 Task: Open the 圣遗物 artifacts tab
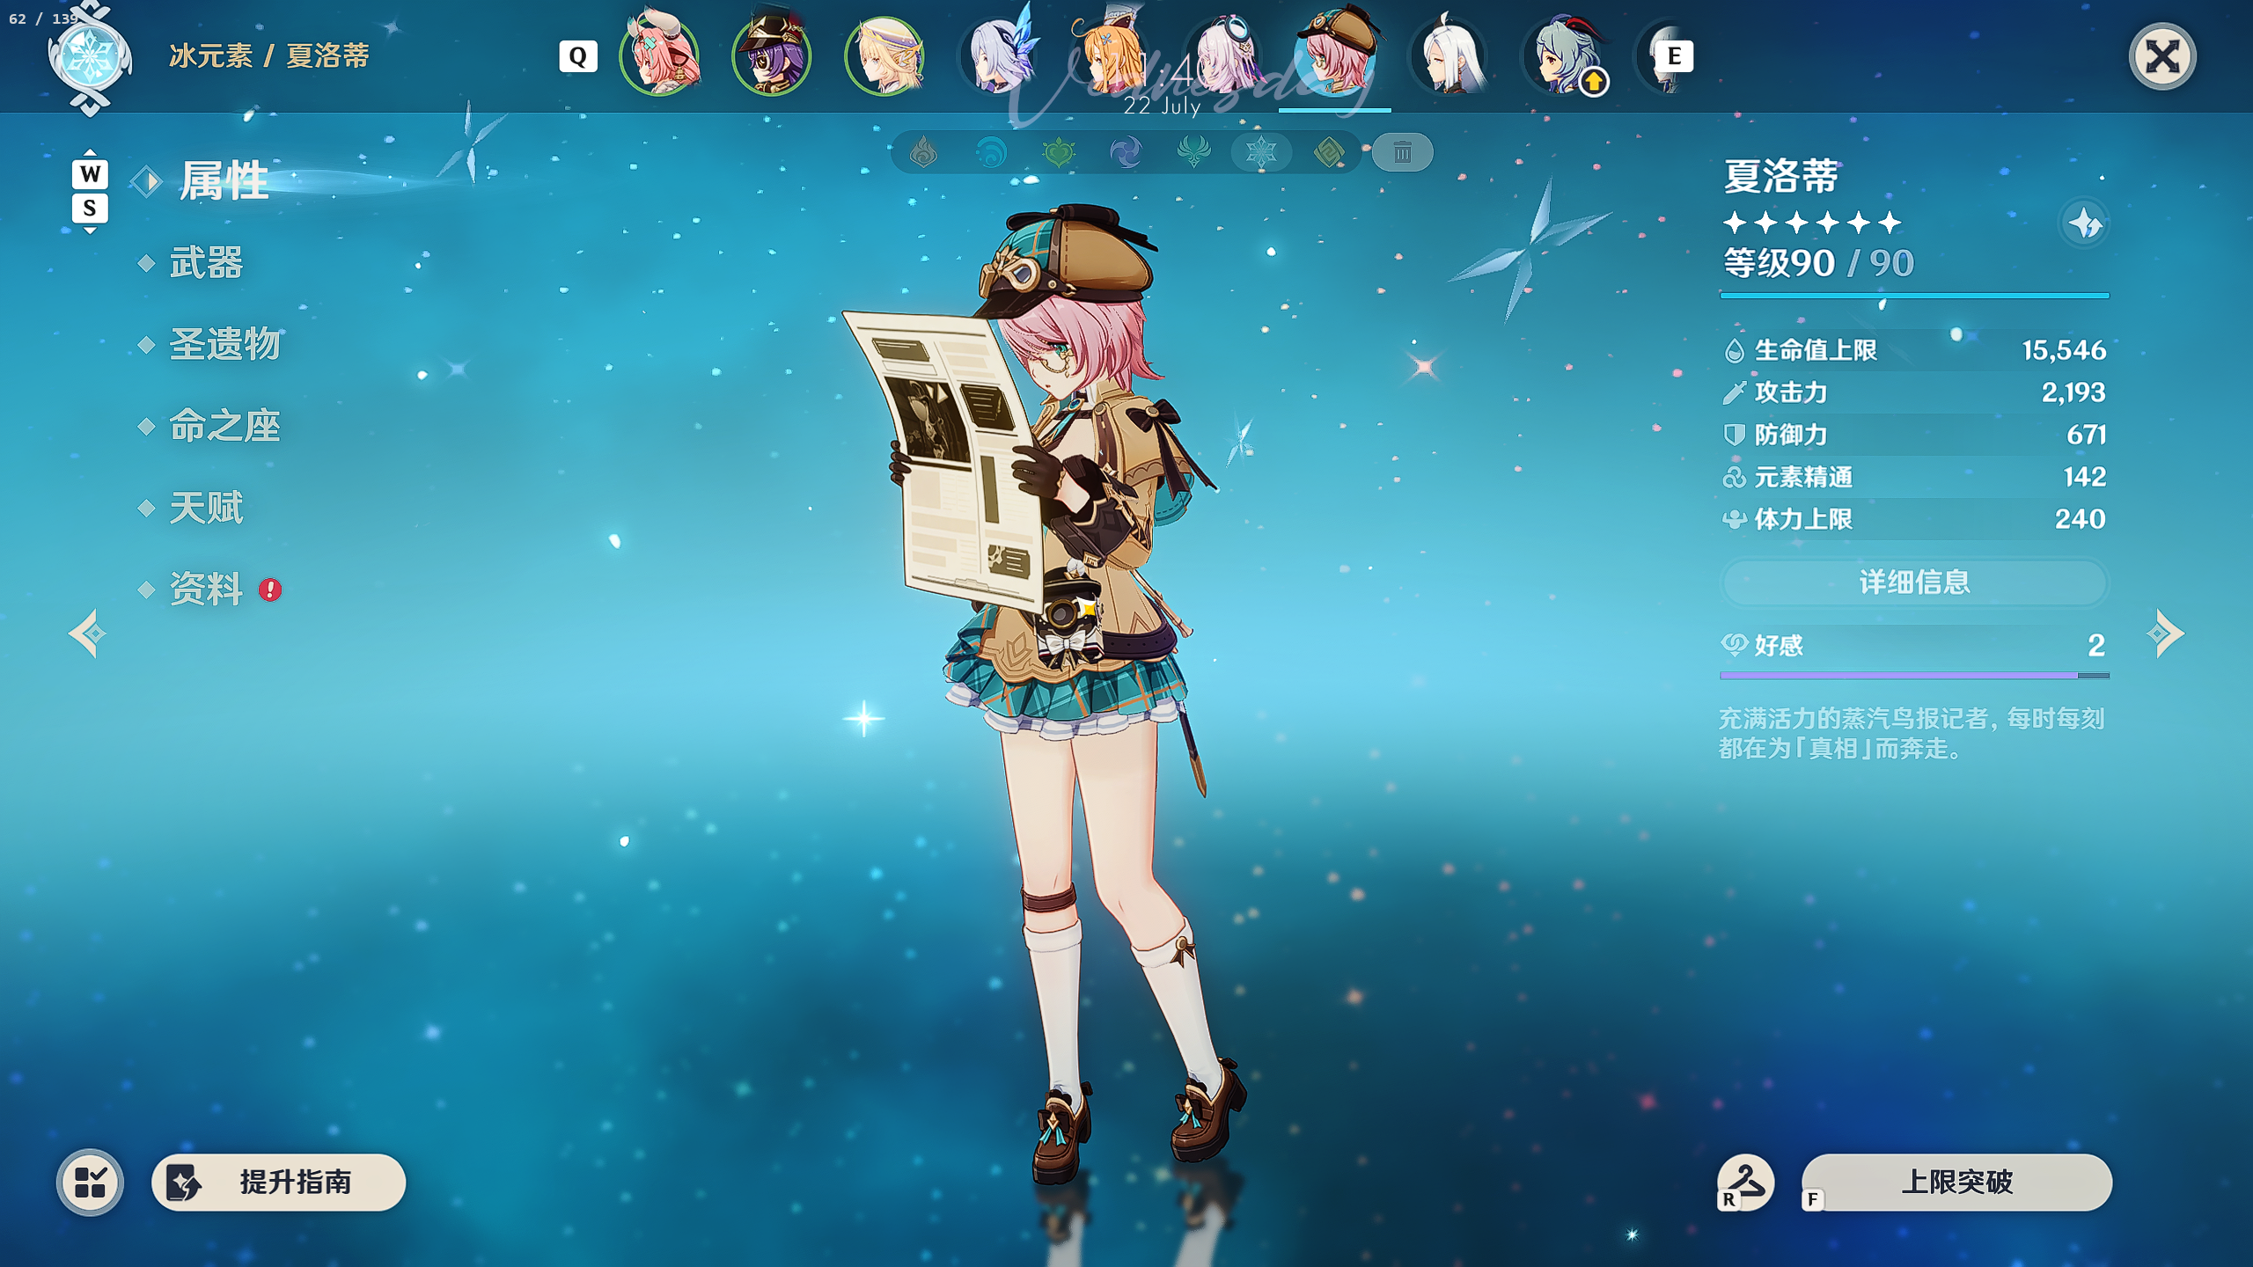point(224,344)
